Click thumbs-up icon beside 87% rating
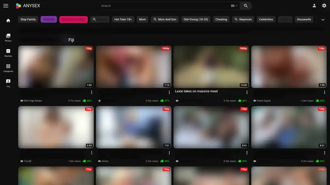330x185 pixels. click(x=162, y=101)
